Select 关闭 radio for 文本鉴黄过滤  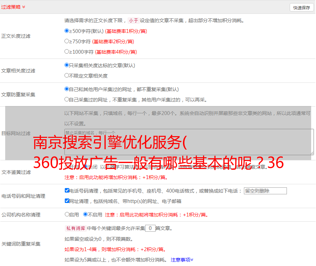tap(86, 167)
